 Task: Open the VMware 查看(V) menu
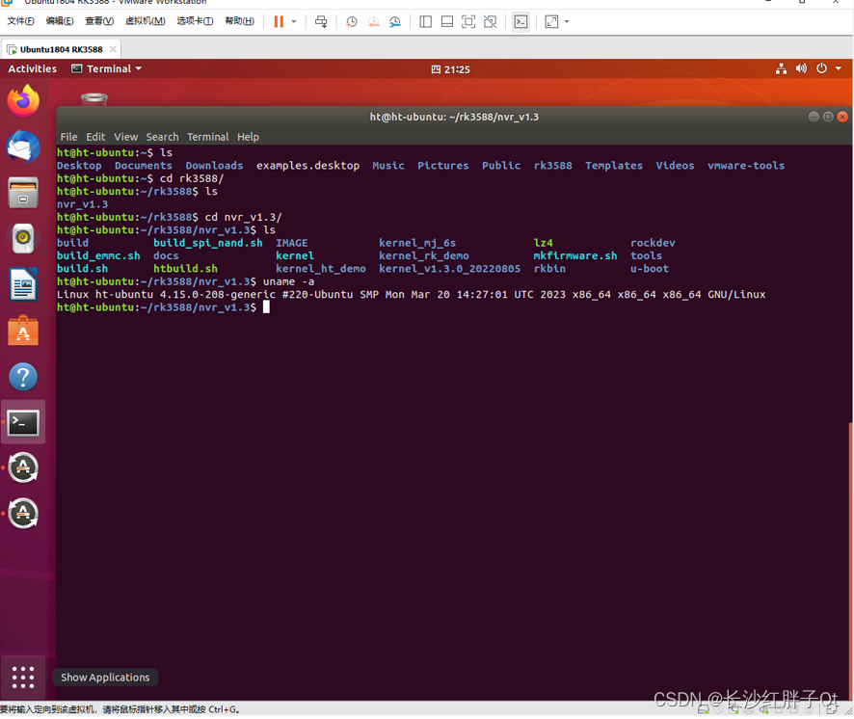point(99,21)
